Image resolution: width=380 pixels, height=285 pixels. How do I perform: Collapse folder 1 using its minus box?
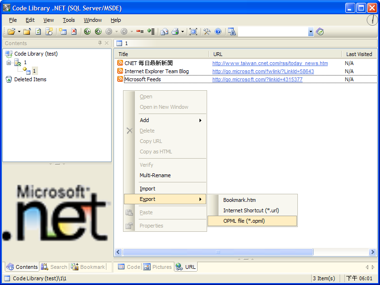(9, 63)
